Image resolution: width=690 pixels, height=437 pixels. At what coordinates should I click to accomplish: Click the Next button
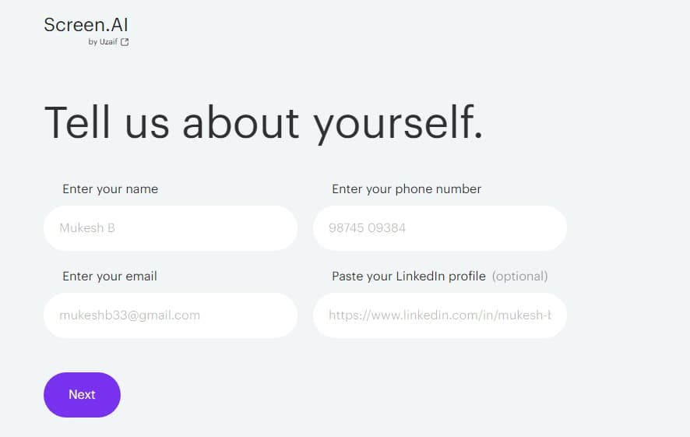coord(82,395)
